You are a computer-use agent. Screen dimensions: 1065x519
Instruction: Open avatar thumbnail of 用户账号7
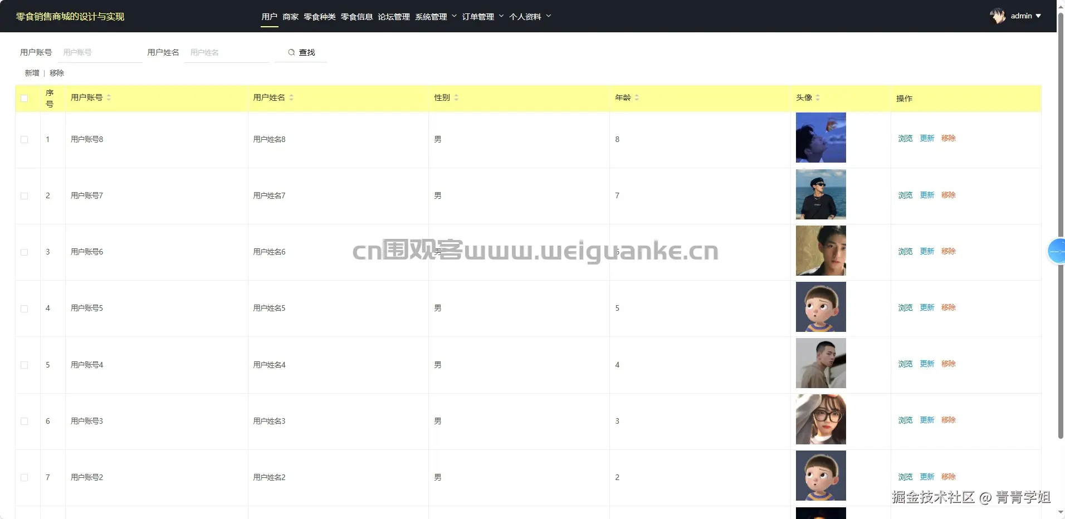pos(820,194)
